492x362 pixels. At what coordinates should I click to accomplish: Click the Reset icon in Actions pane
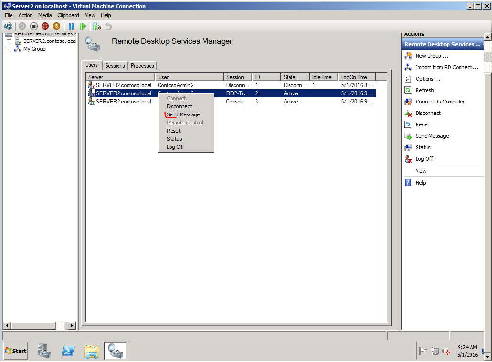tap(408, 124)
